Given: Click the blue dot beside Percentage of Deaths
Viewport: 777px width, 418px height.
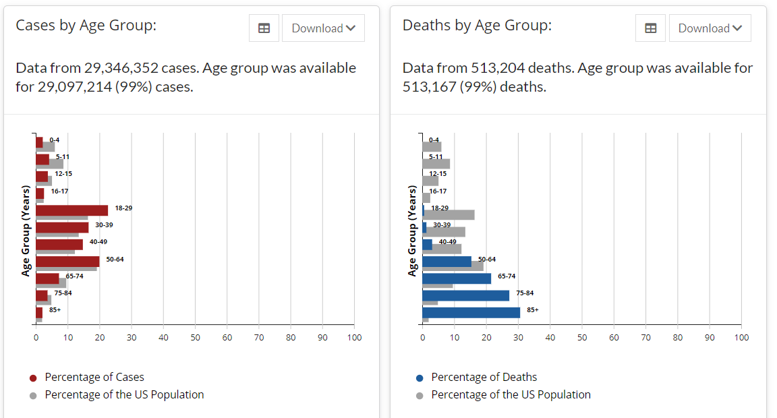Looking at the screenshot, I should 420,378.
